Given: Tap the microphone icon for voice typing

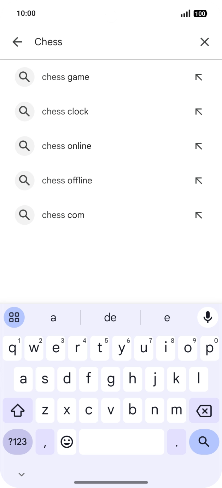Looking at the screenshot, I should click(208, 317).
